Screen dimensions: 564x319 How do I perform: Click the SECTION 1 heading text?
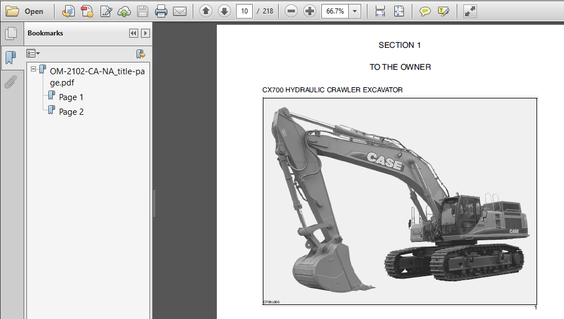pos(399,45)
